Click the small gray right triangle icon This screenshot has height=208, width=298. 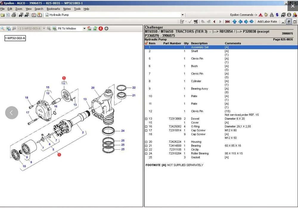[x=220, y=22]
